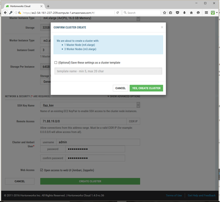Click the Remote Access CIDR field
The image size is (222, 202).
(83, 121)
